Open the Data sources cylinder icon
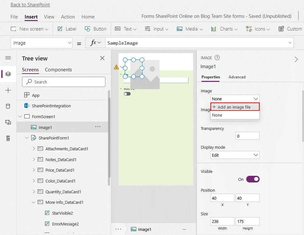The image size is (304, 235). pos(8,106)
